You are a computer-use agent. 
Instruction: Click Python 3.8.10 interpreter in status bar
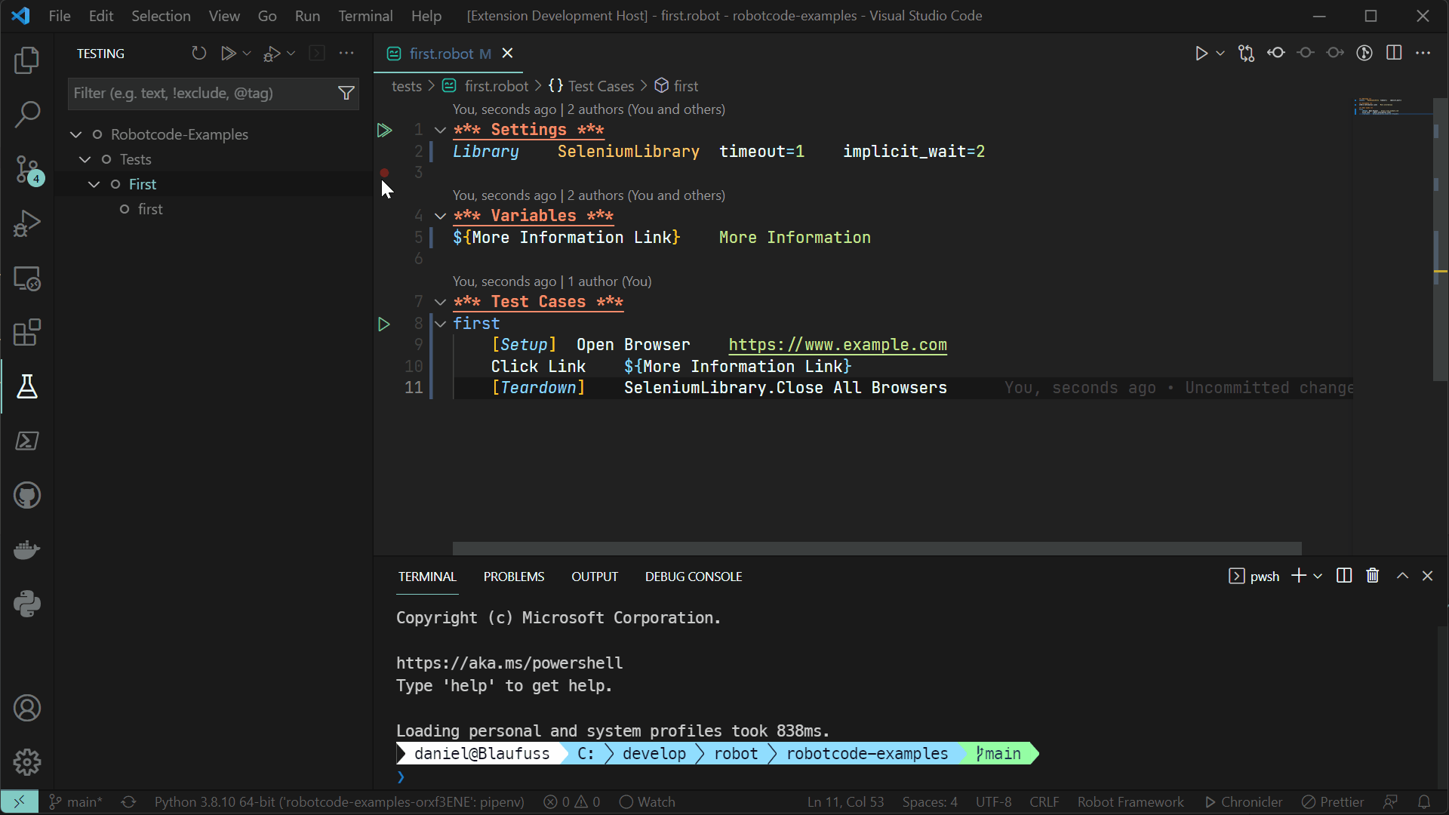[x=339, y=801]
